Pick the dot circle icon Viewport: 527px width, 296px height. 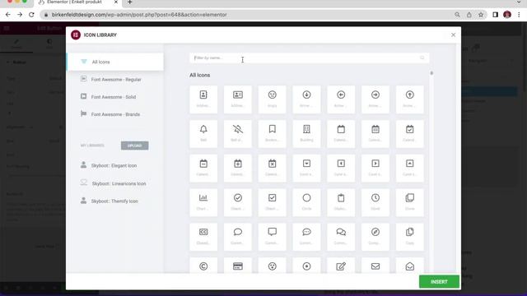[306, 266]
